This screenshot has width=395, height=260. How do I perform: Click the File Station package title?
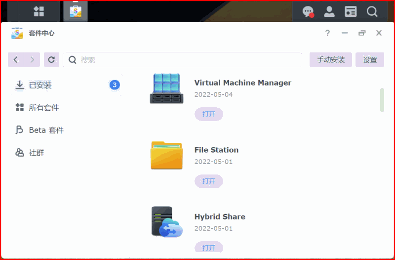(216, 150)
